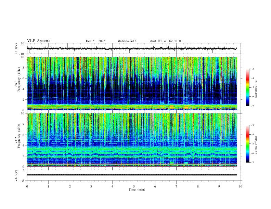Click time axis tick label '5'

[x=134, y=186]
